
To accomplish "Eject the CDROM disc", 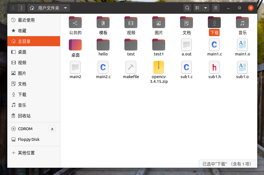I will [52, 129].
